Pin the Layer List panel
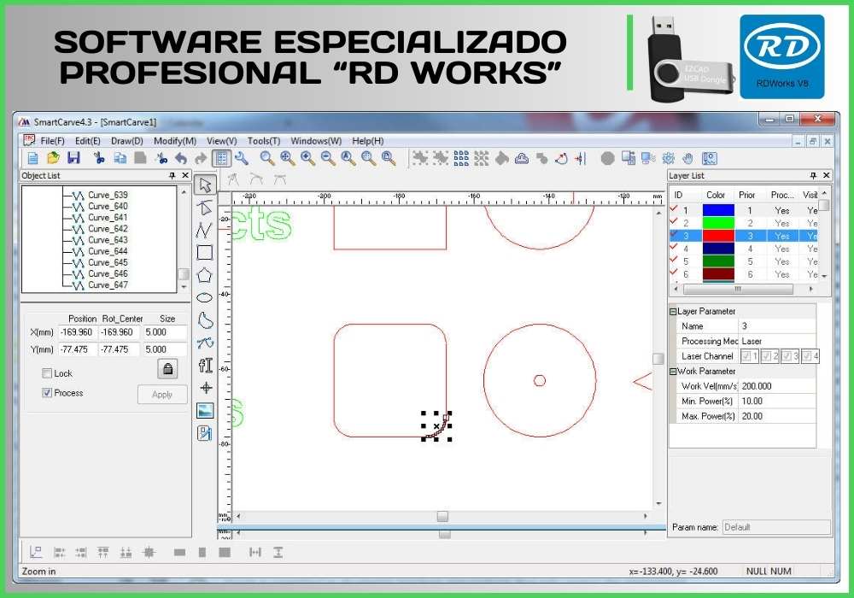854x598 pixels. tap(813, 175)
